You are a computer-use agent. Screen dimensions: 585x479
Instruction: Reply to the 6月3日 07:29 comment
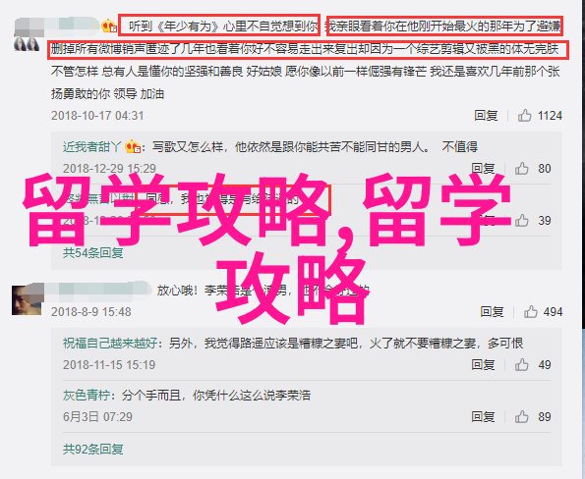(483, 417)
